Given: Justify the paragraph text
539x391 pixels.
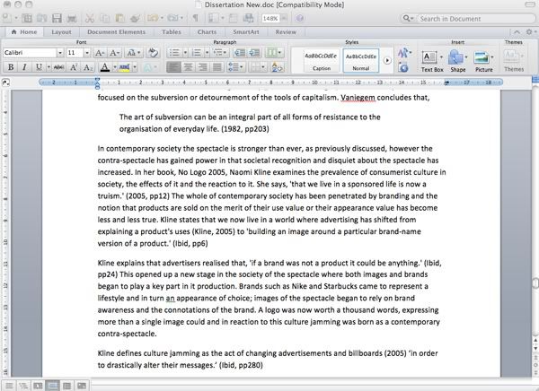Looking at the screenshot, I should point(216,67).
